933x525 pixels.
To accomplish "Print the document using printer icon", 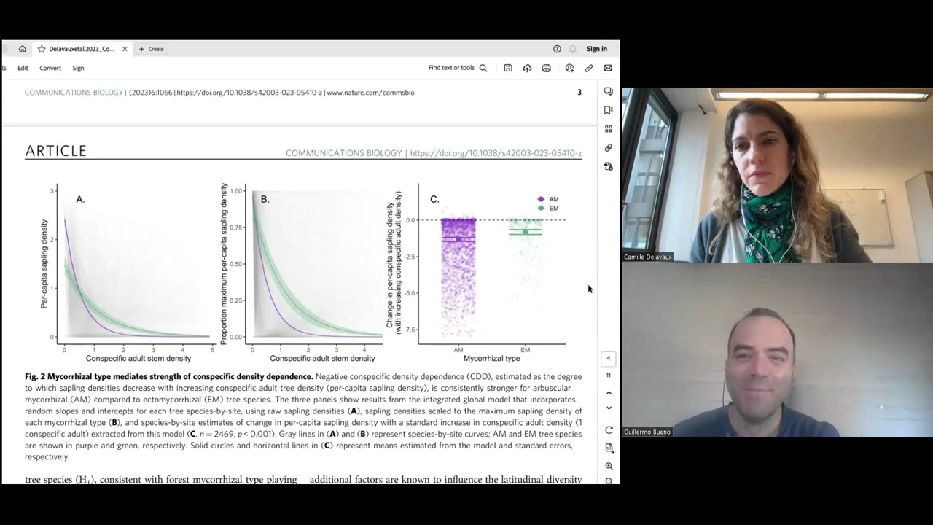I will (546, 68).
